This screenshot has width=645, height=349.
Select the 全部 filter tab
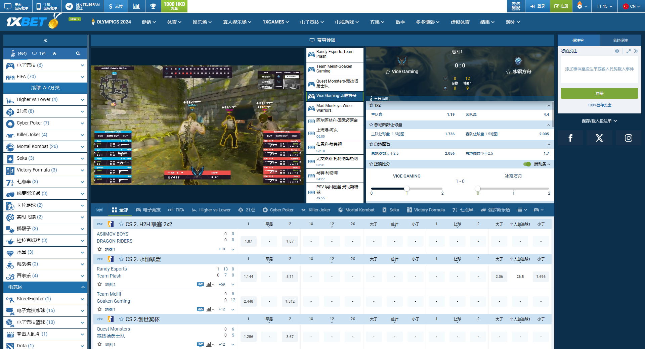click(x=120, y=210)
